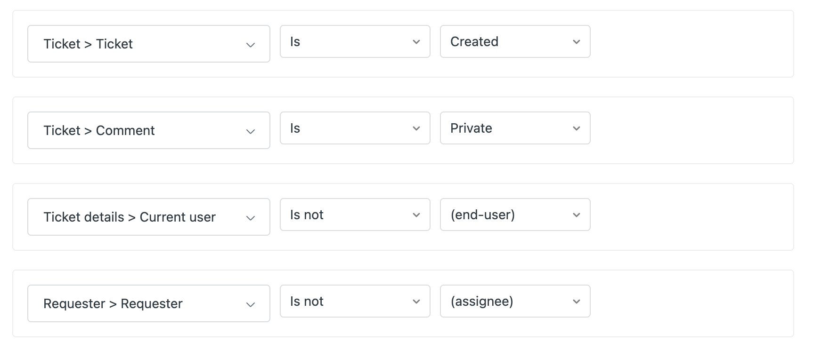Open the "Ticket > Ticket" condition dropdown
This screenshot has width=813, height=350.
click(x=148, y=44)
